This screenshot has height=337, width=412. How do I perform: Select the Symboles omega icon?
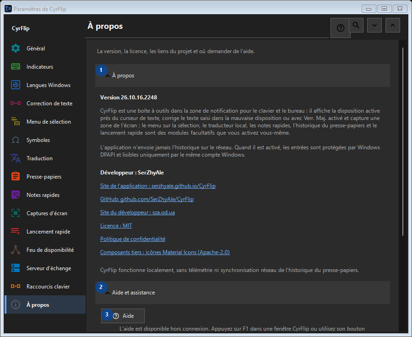[x=16, y=140]
